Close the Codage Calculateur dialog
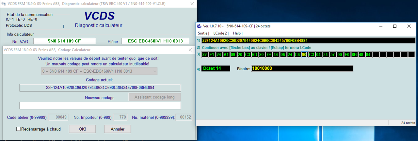 point(190,50)
